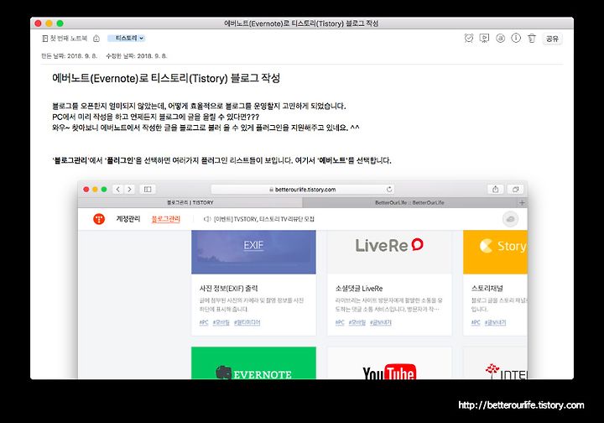Click the profile avatar icon
Image resolution: width=604 pixels, height=423 pixels.
coord(510,219)
